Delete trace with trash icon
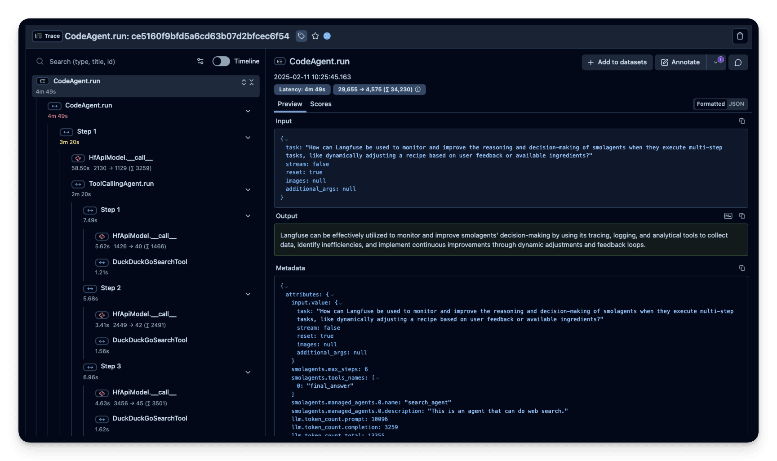The height and width of the screenshot is (461, 777). 740,36
